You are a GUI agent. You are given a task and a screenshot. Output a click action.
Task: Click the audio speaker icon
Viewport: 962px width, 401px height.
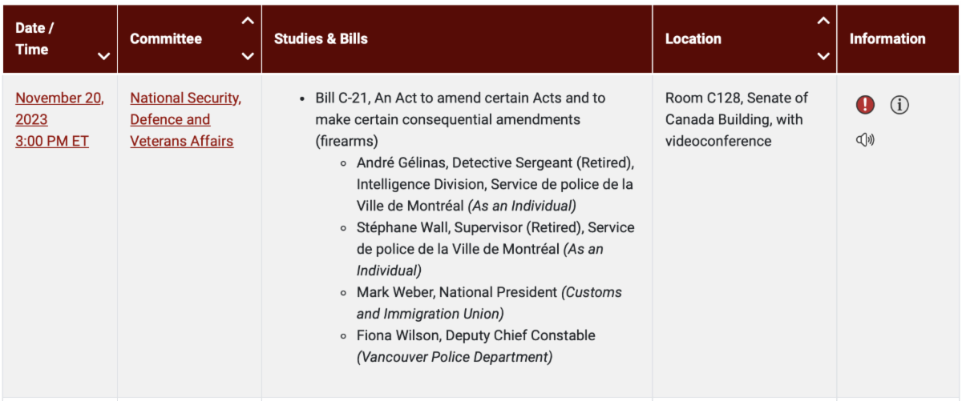click(865, 140)
